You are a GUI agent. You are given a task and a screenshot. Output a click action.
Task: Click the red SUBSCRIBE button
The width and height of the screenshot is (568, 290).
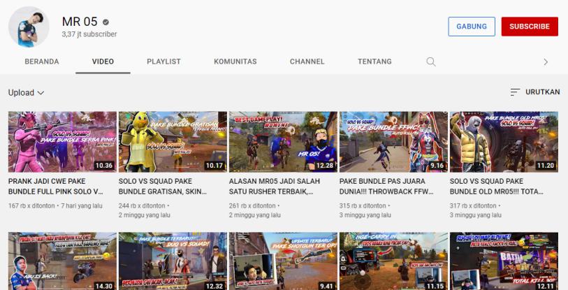(x=530, y=27)
